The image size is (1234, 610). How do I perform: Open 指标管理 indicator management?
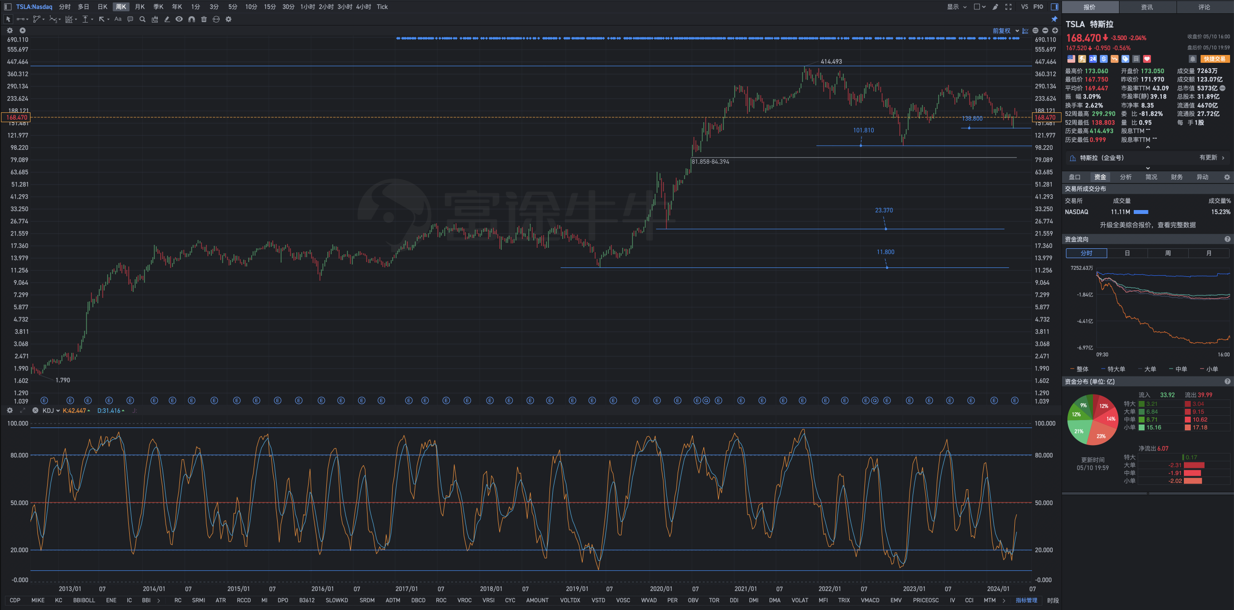click(1027, 600)
